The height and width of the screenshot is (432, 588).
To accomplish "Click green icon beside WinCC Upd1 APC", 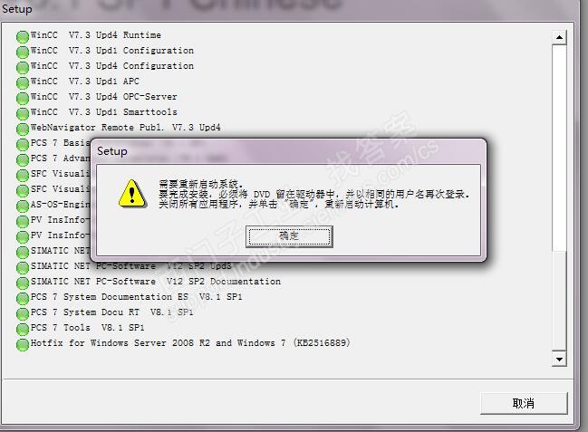I will (23, 82).
